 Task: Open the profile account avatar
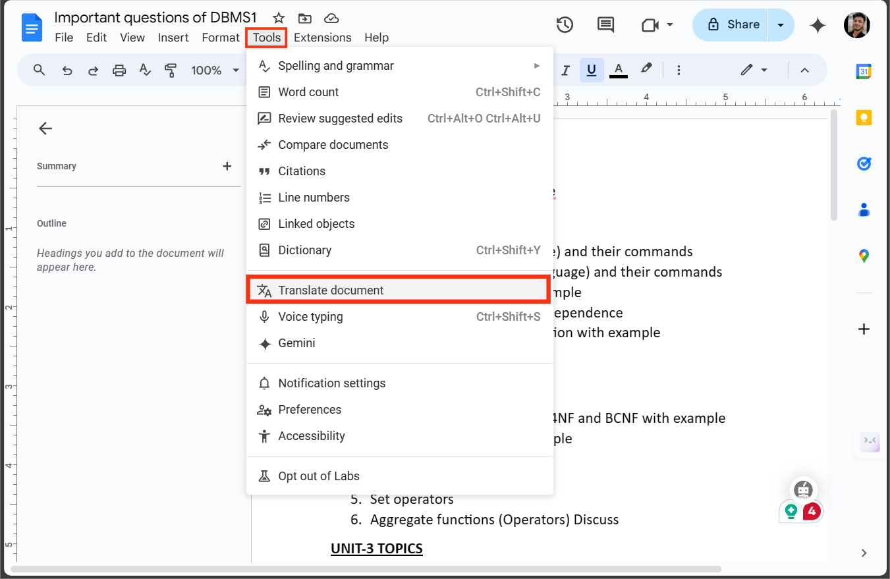[857, 25]
